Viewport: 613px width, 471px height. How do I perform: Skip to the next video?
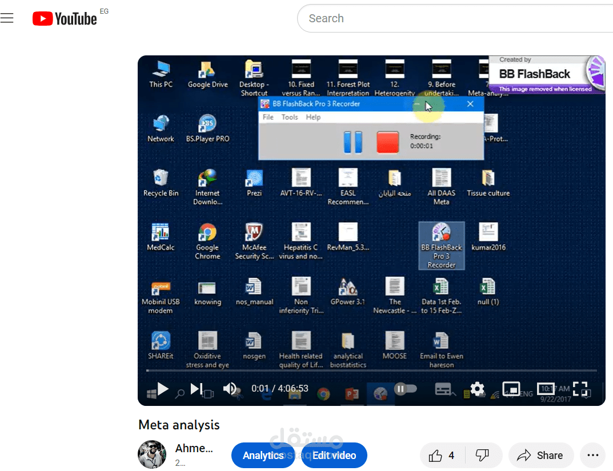[x=197, y=389]
